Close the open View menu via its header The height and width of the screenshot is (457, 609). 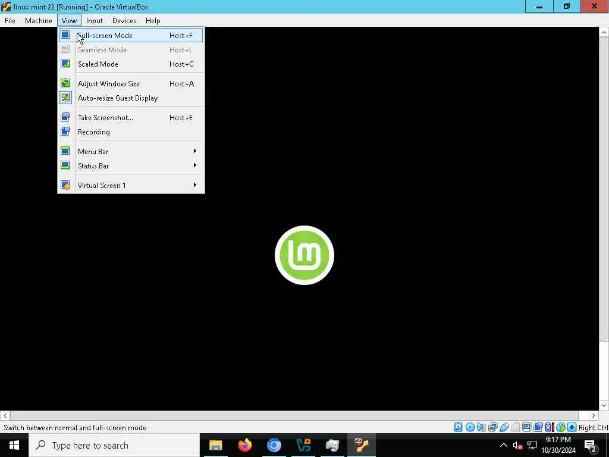[x=69, y=21]
